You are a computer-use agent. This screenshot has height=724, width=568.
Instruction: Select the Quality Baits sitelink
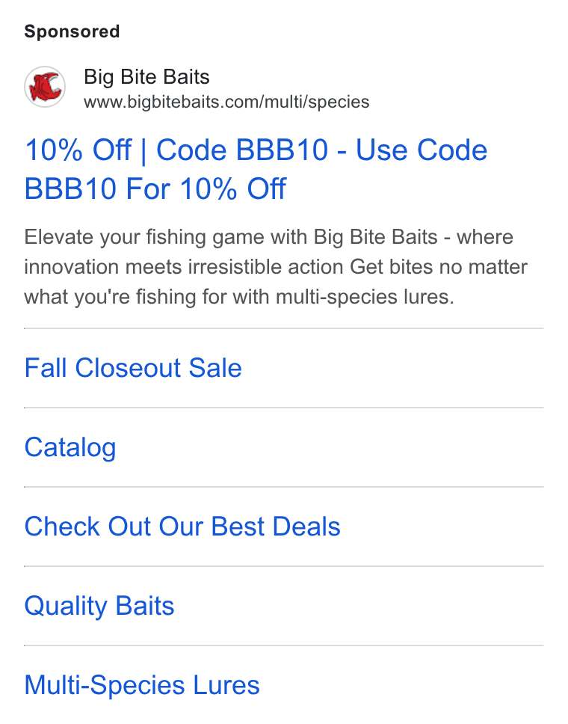point(99,606)
